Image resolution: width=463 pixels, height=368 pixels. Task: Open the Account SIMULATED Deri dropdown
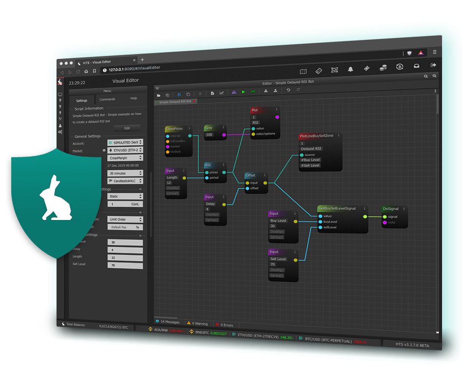[x=125, y=143]
